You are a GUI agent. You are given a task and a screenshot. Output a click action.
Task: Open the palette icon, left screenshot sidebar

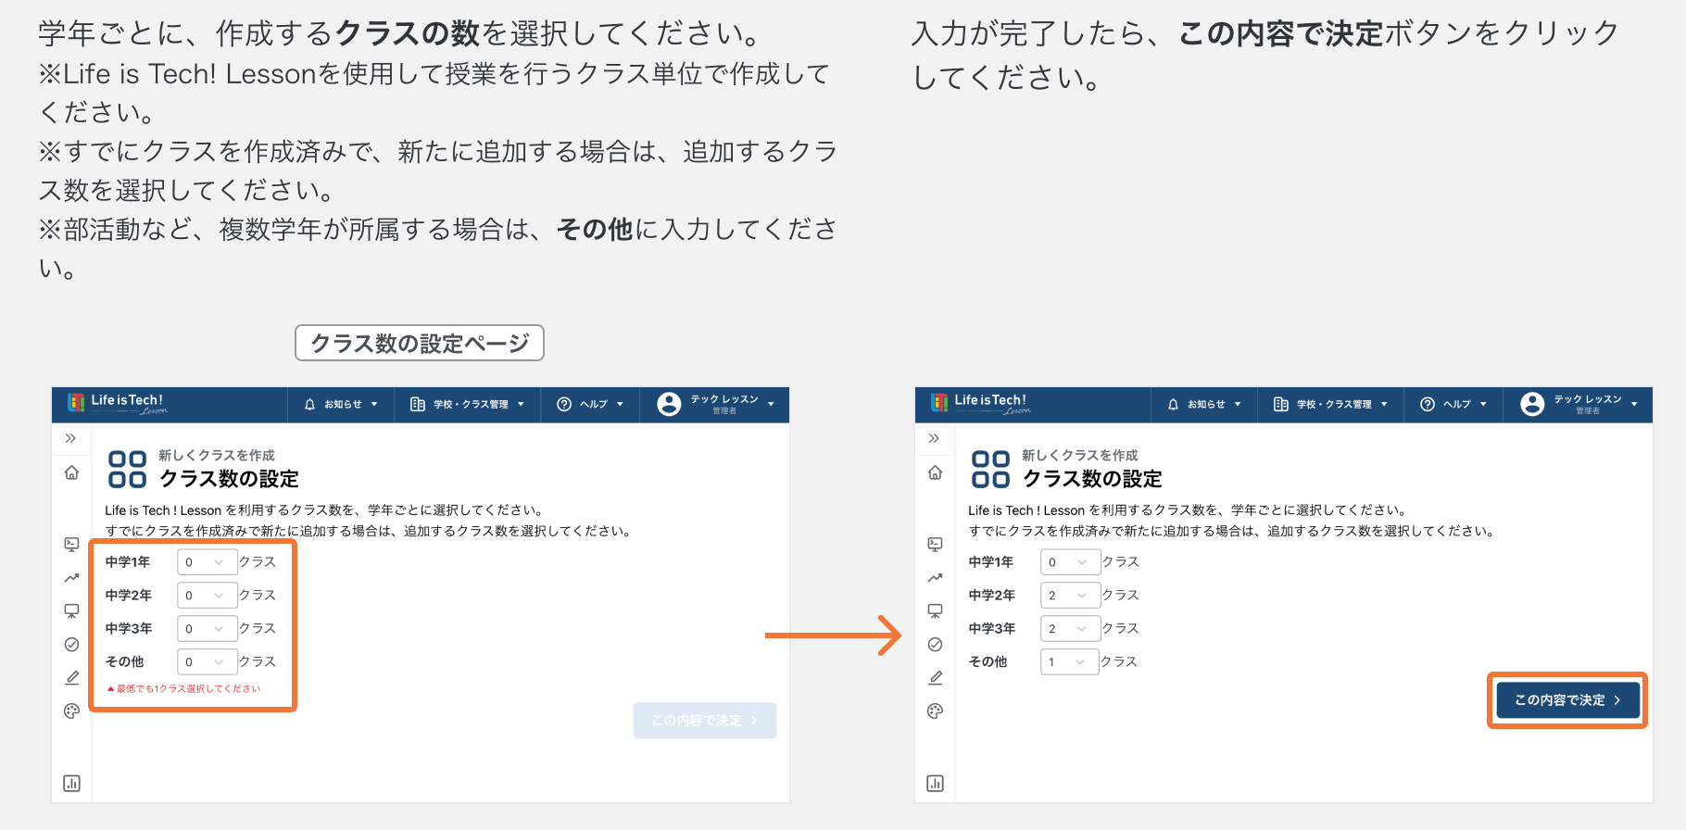coord(71,711)
